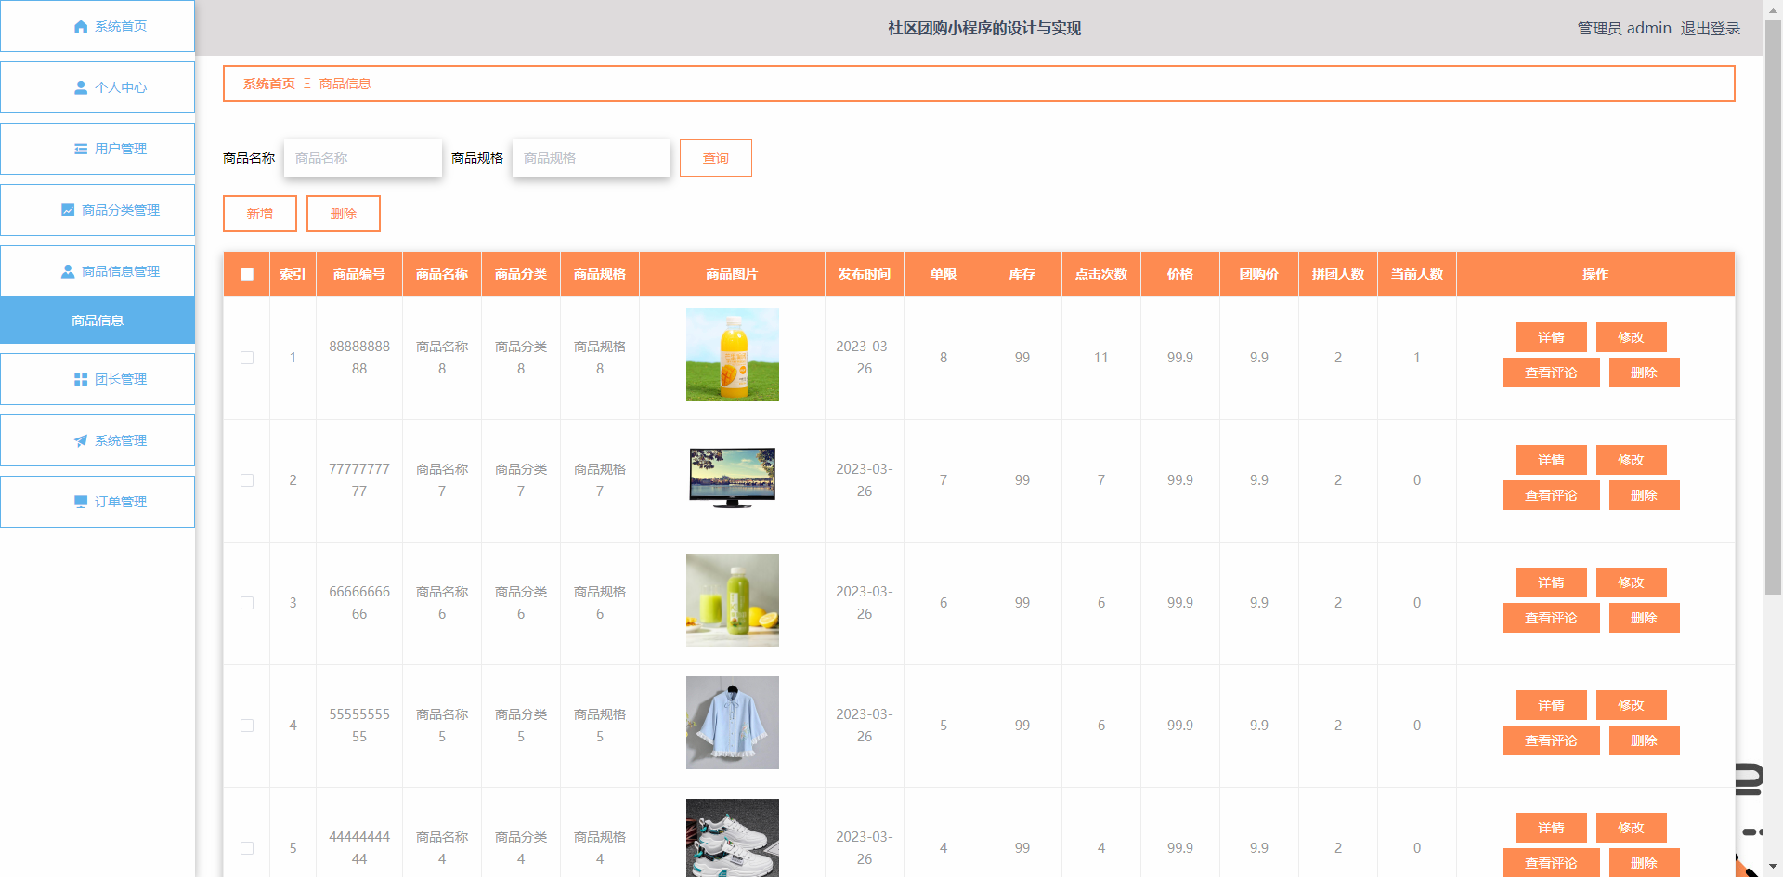The height and width of the screenshot is (877, 1783).
Task: Select the 商品信息 submenu item
Action: (98, 321)
